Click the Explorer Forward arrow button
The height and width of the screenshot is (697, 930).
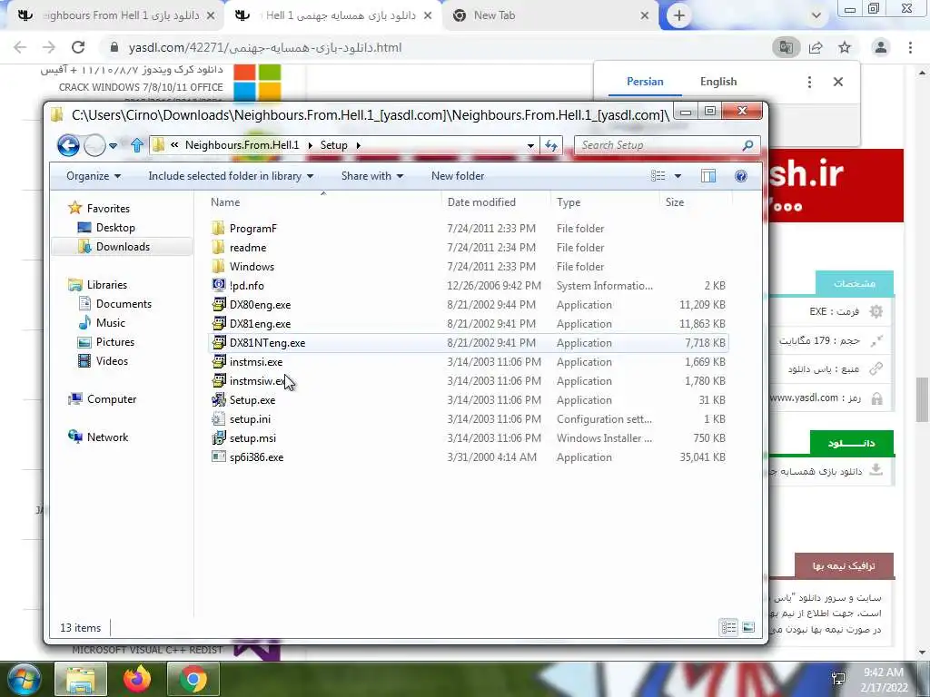click(94, 145)
